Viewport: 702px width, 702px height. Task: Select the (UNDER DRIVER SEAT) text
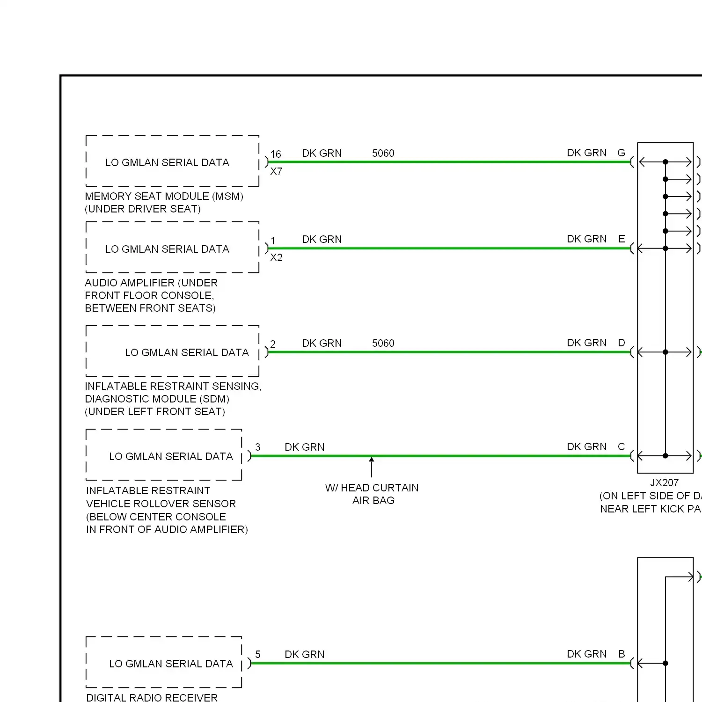coord(143,209)
